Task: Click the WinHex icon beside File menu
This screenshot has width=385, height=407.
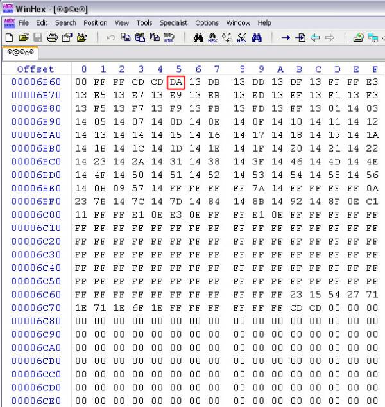Action: click(10, 23)
